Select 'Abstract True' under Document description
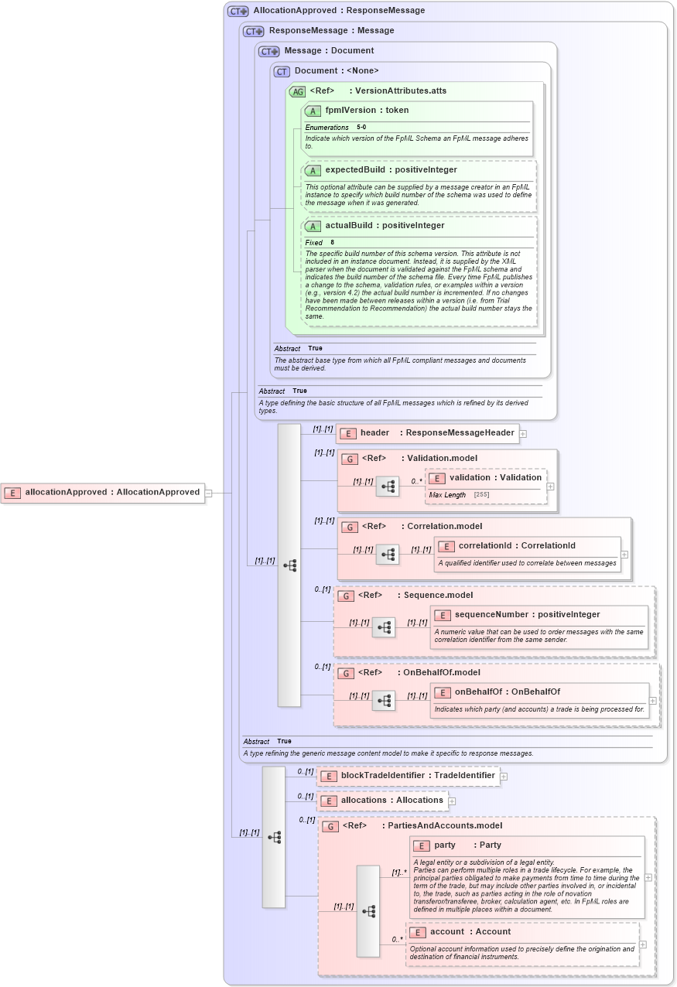The height and width of the screenshot is (987, 677). (298, 349)
